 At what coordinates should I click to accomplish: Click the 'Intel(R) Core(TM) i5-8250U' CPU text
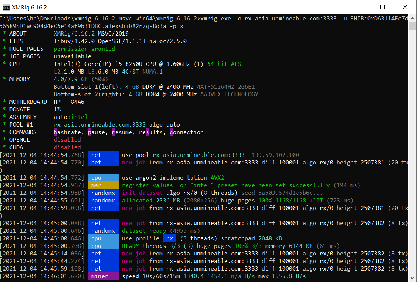point(98,64)
